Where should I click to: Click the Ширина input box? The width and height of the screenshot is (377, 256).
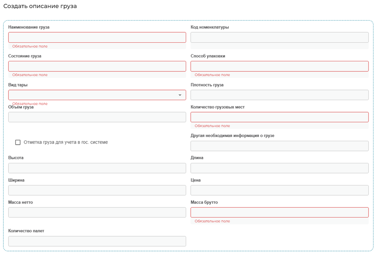(97, 190)
